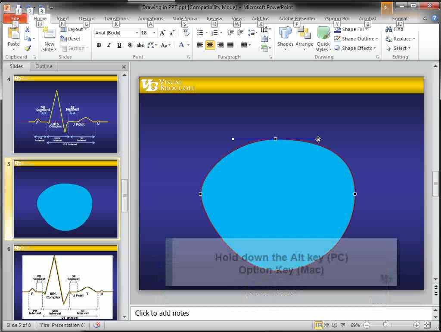Toggle italic formatting

tap(108, 45)
